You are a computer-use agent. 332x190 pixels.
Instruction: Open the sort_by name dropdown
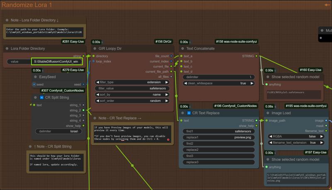(132, 95)
